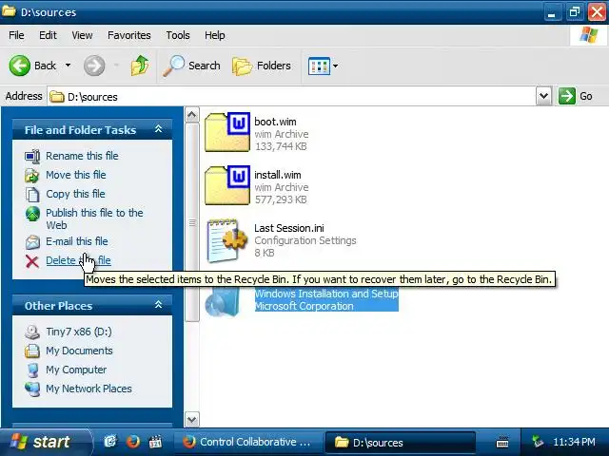The image size is (609, 456).
Task: Click the 11:34 PM clock
Action: tap(574, 442)
